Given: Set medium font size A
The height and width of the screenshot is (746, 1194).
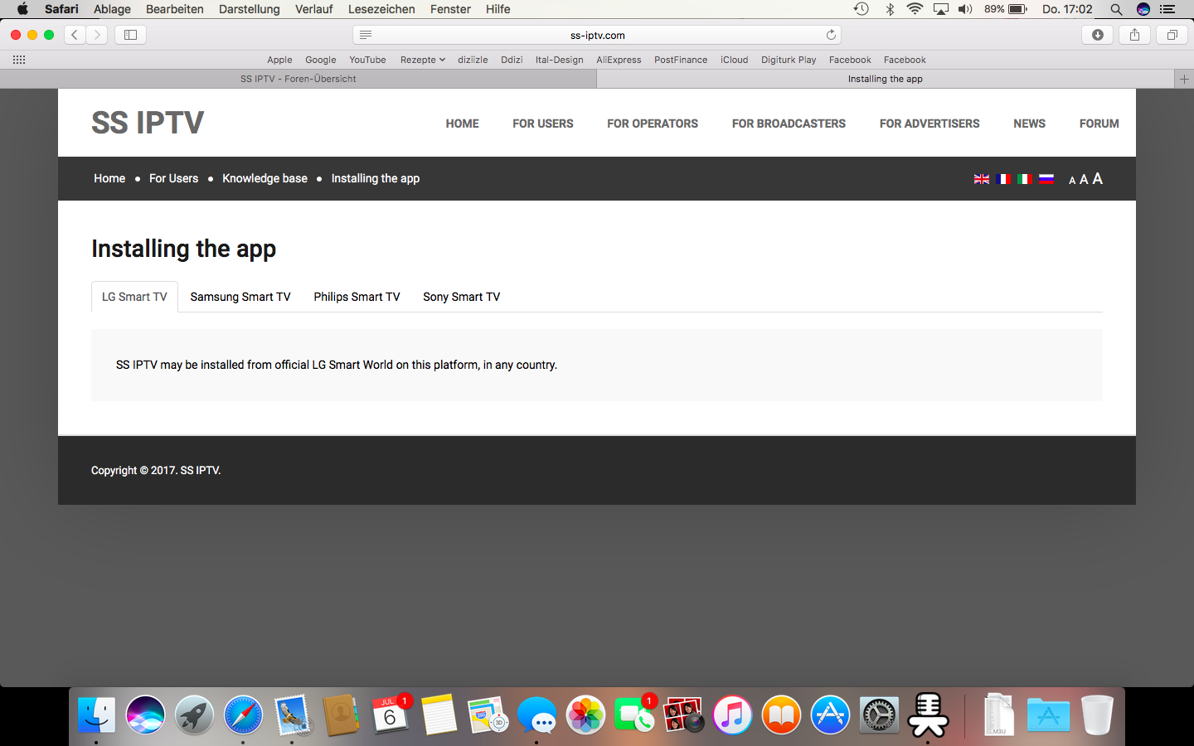Looking at the screenshot, I should (x=1084, y=179).
